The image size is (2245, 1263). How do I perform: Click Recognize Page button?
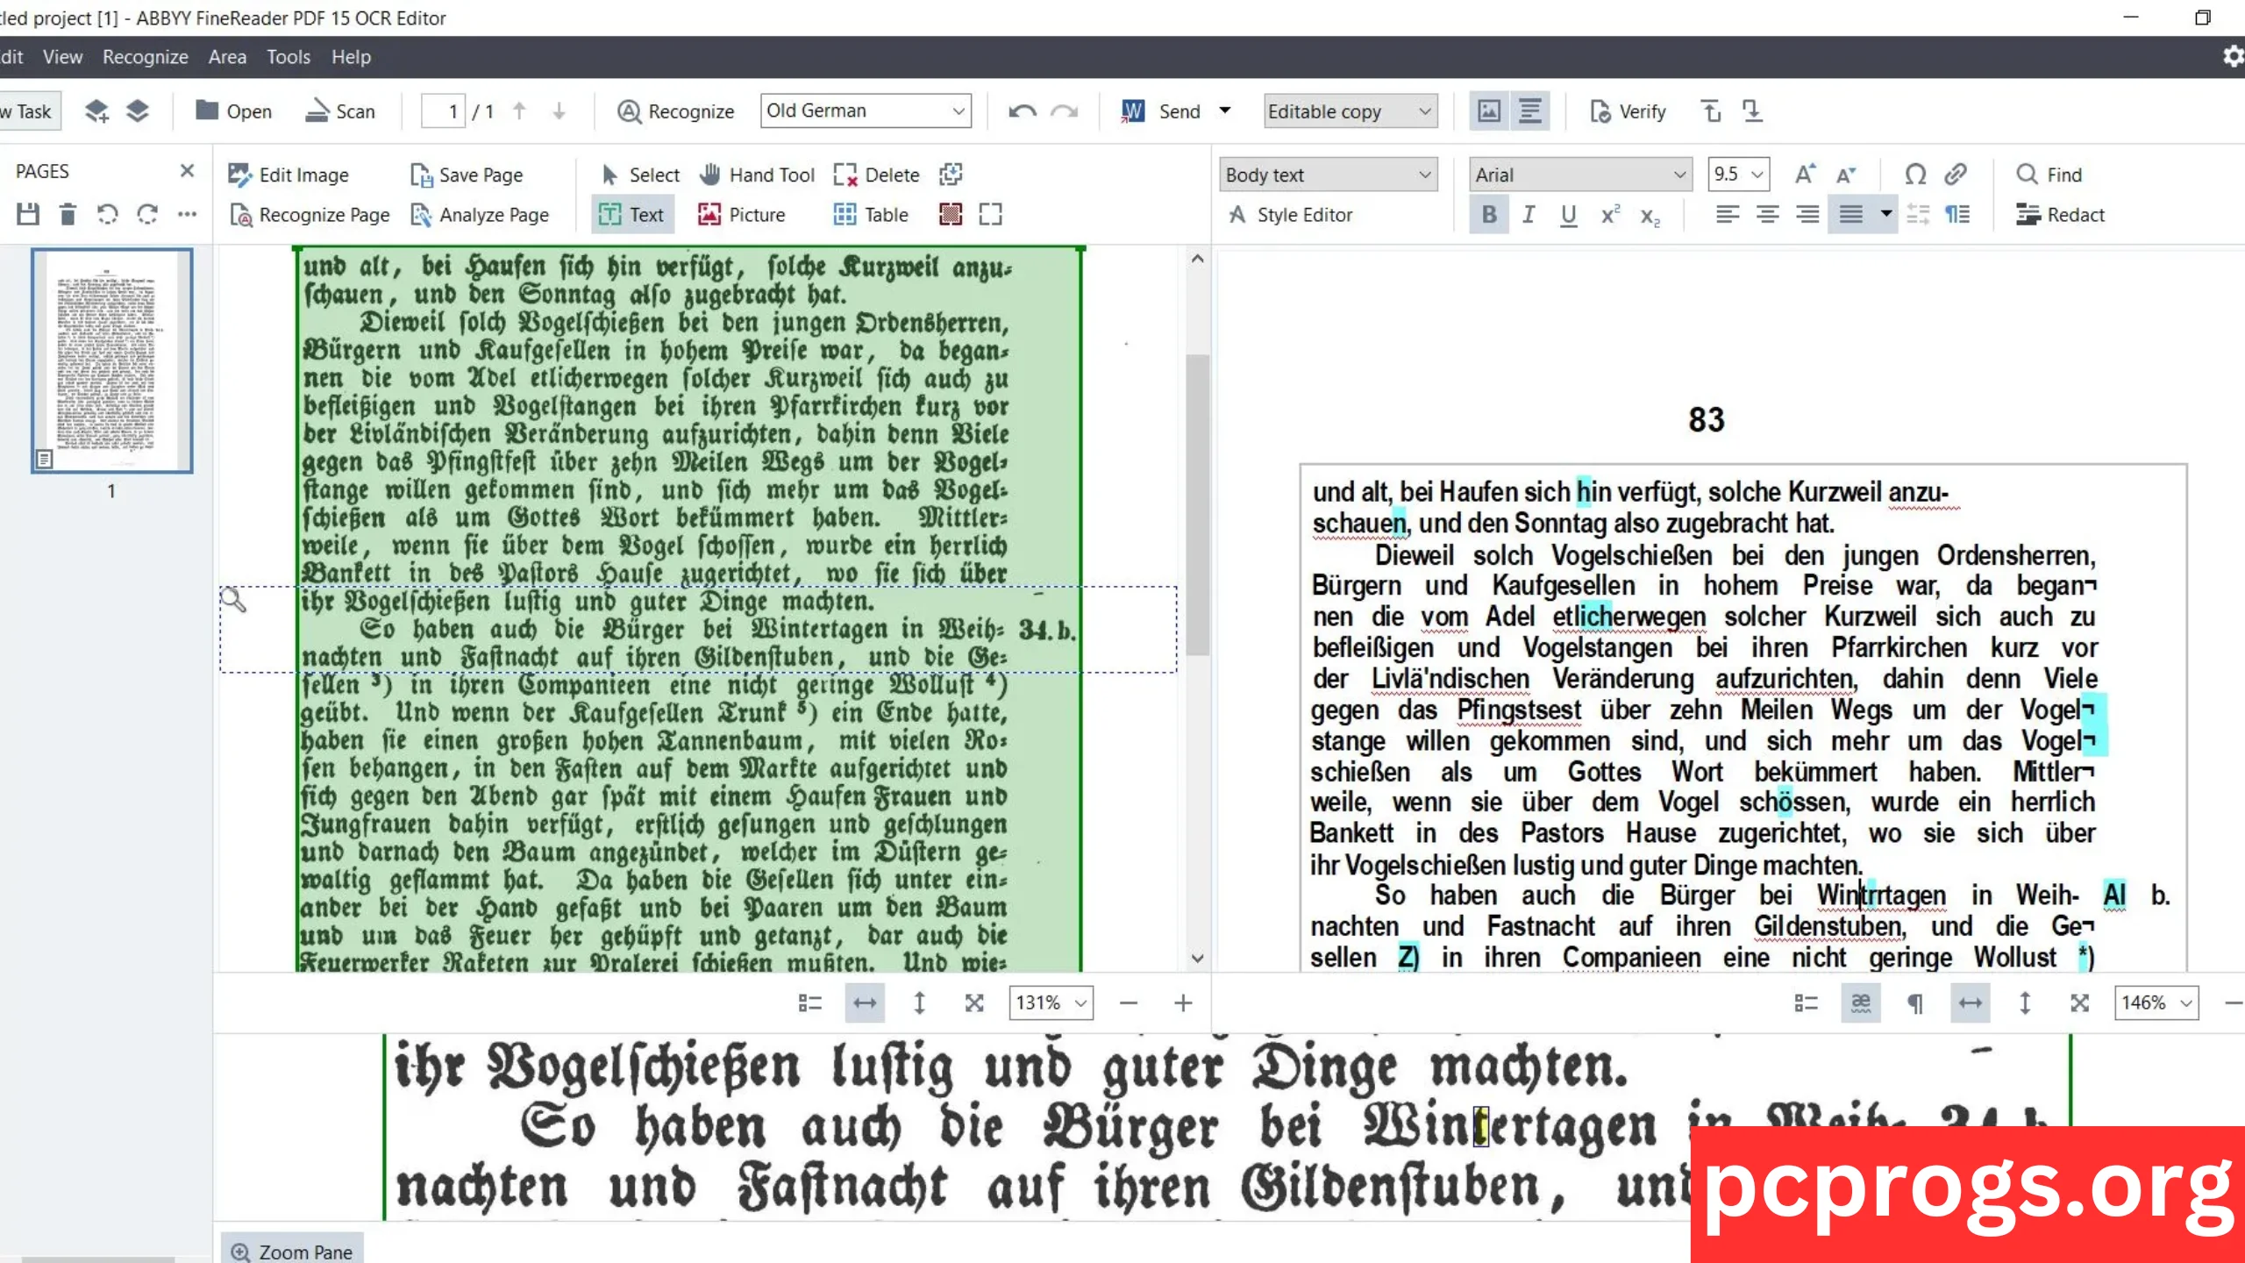pos(309,215)
